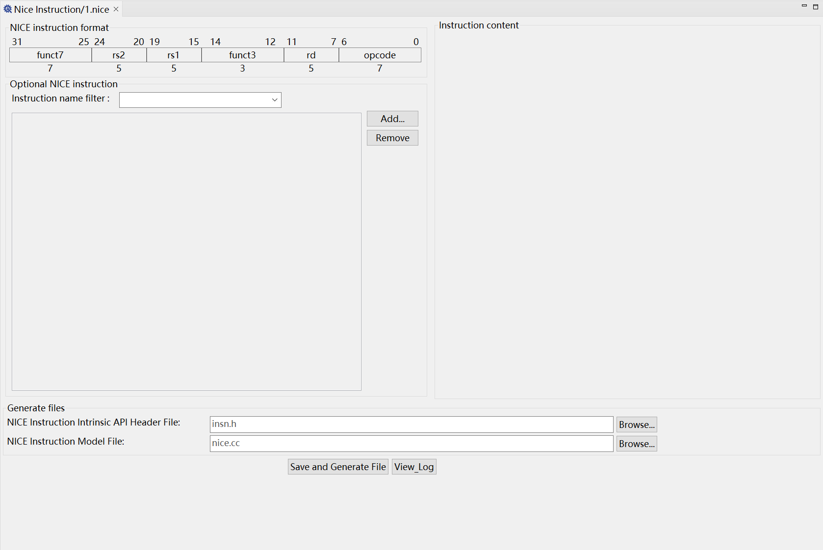Select the funct3 field cell
The height and width of the screenshot is (550, 823).
(243, 55)
